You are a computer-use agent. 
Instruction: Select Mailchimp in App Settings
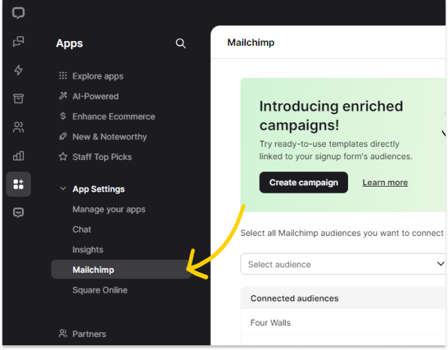(x=121, y=269)
